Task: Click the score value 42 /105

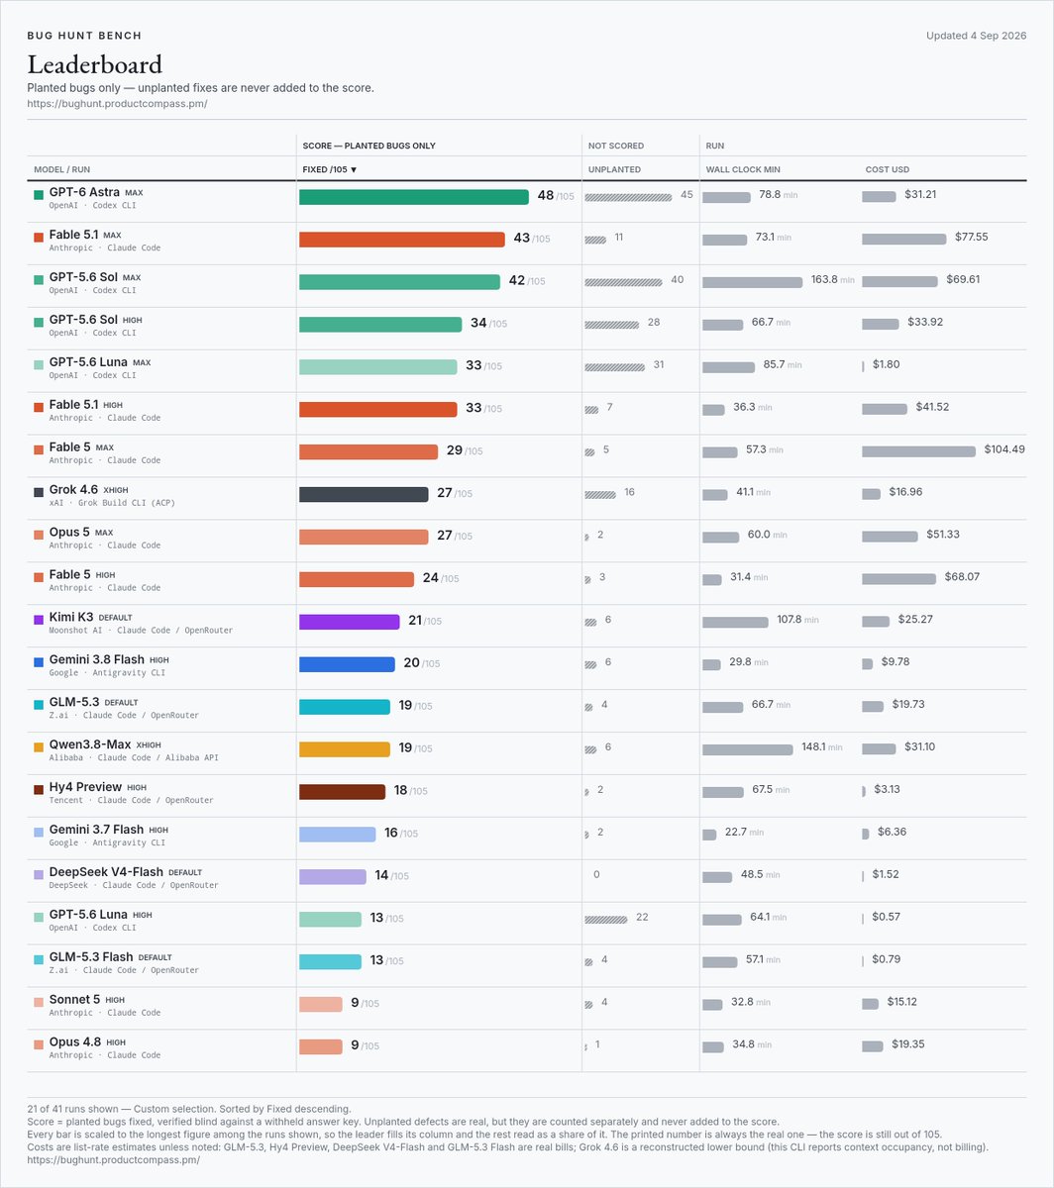Action: pos(526,281)
